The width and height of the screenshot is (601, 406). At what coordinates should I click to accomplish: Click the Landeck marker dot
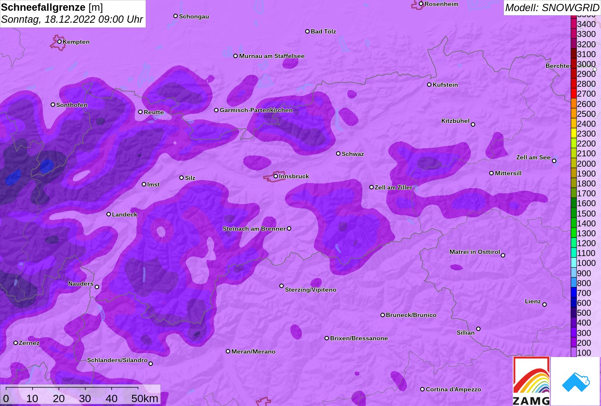(x=109, y=214)
